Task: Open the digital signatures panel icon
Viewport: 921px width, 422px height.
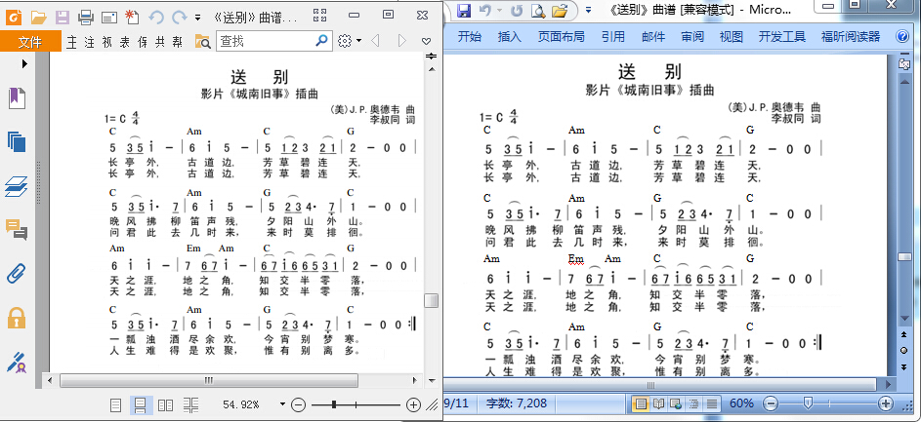Action: (17, 362)
